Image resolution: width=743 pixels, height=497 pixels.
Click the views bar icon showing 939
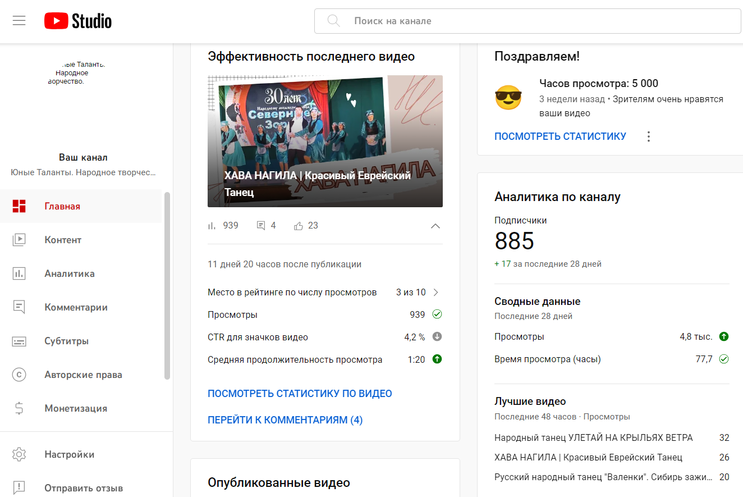[x=212, y=226]
